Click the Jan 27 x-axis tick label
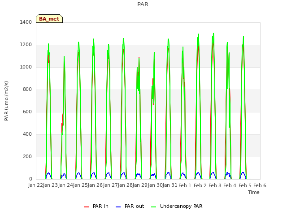Viewport: 287px width, 215px height. coord(110,185)
